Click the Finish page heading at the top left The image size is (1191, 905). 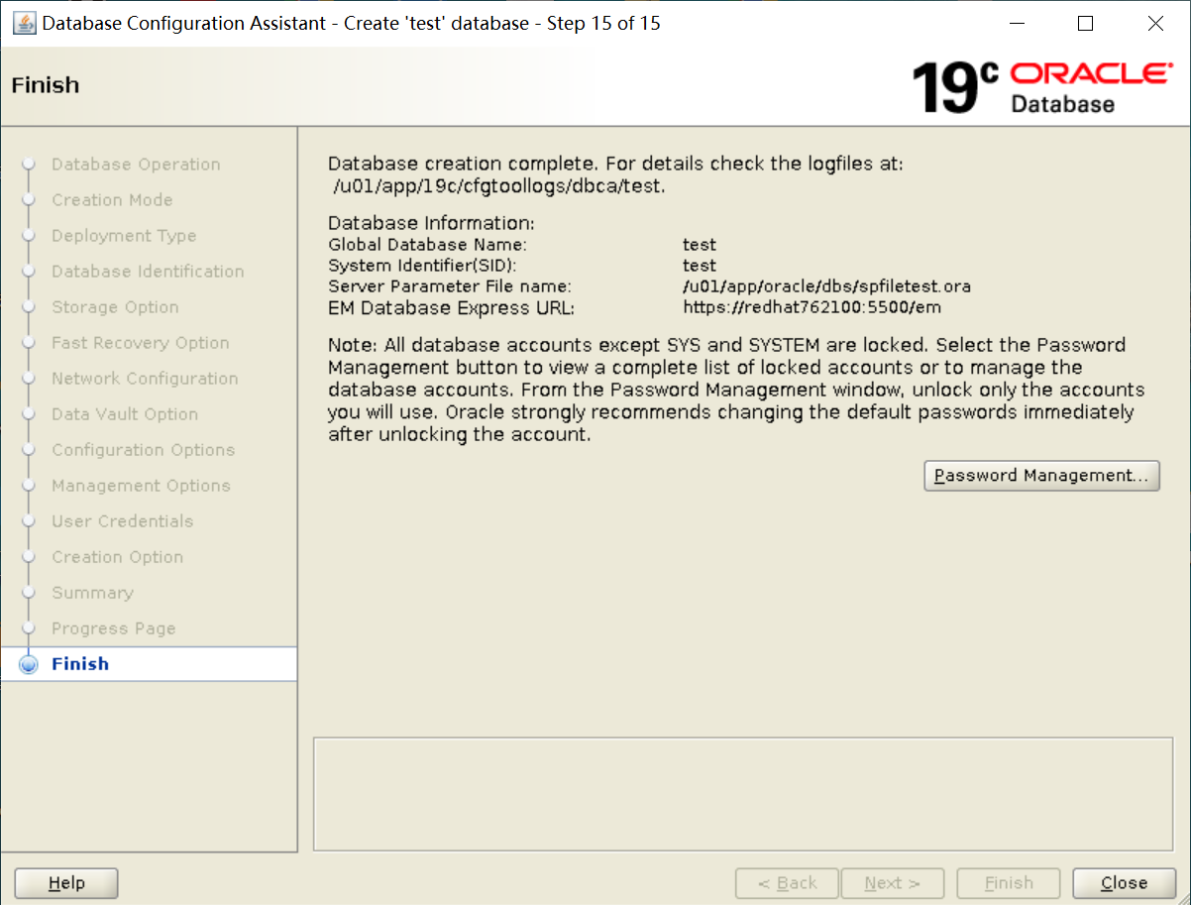[45, 85]
